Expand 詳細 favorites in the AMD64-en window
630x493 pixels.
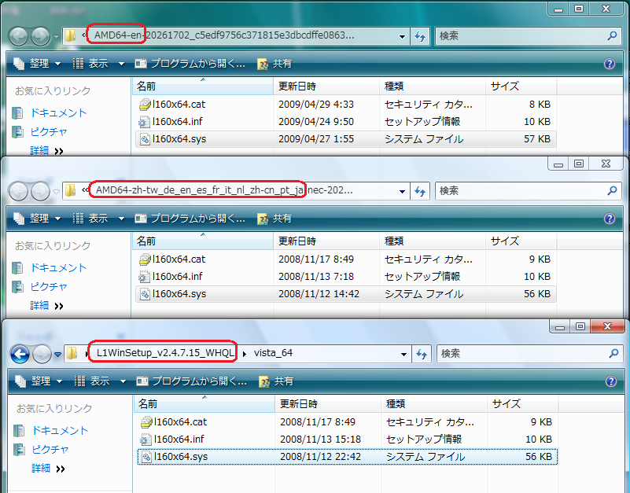[47, 150]
